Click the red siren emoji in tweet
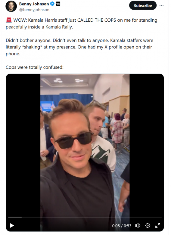This screenshot has height=235, width=171. (9, 20)
